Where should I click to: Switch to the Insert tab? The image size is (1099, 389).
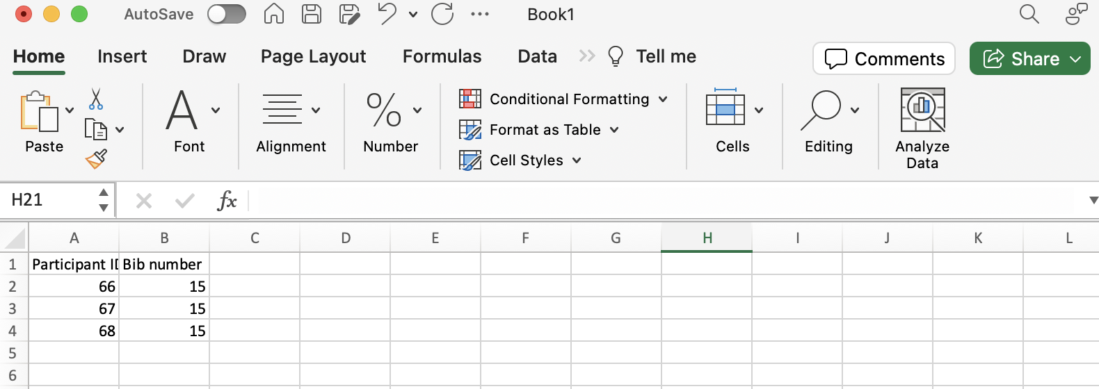122,56
